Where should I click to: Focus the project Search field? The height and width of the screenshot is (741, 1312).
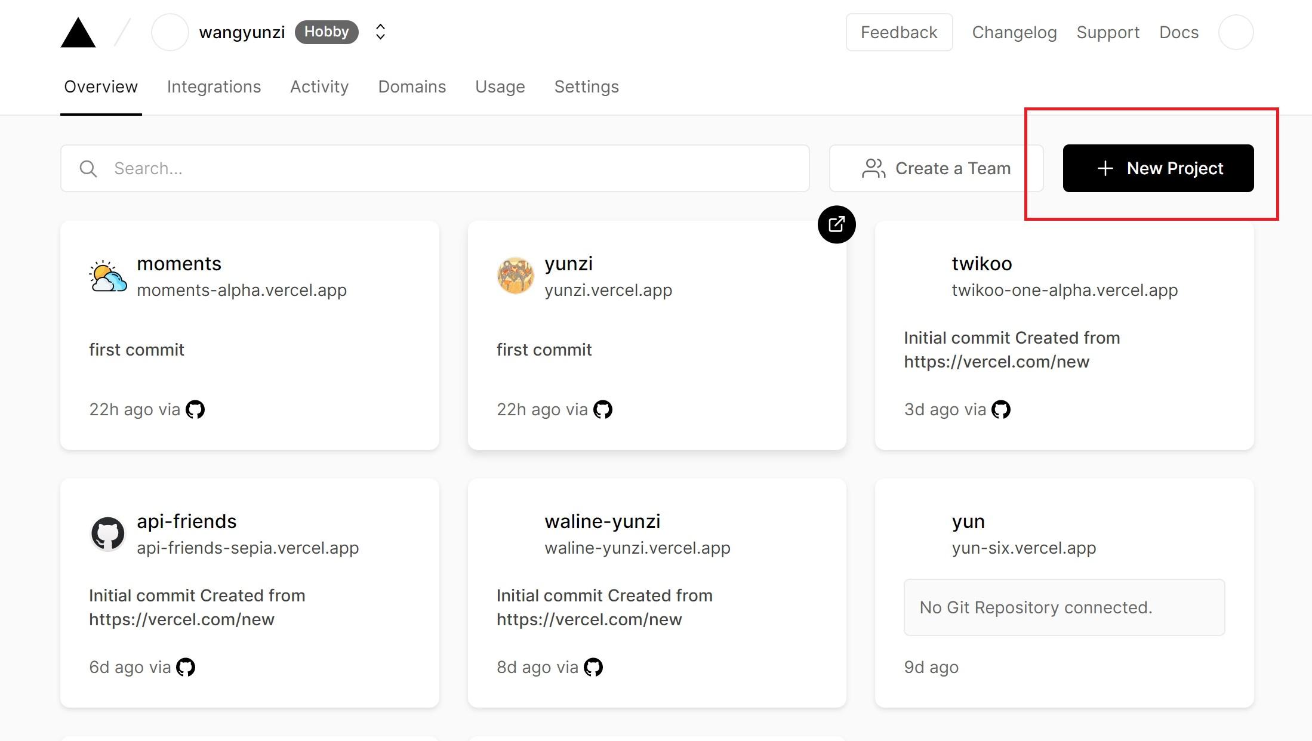[x=435, y=168]
